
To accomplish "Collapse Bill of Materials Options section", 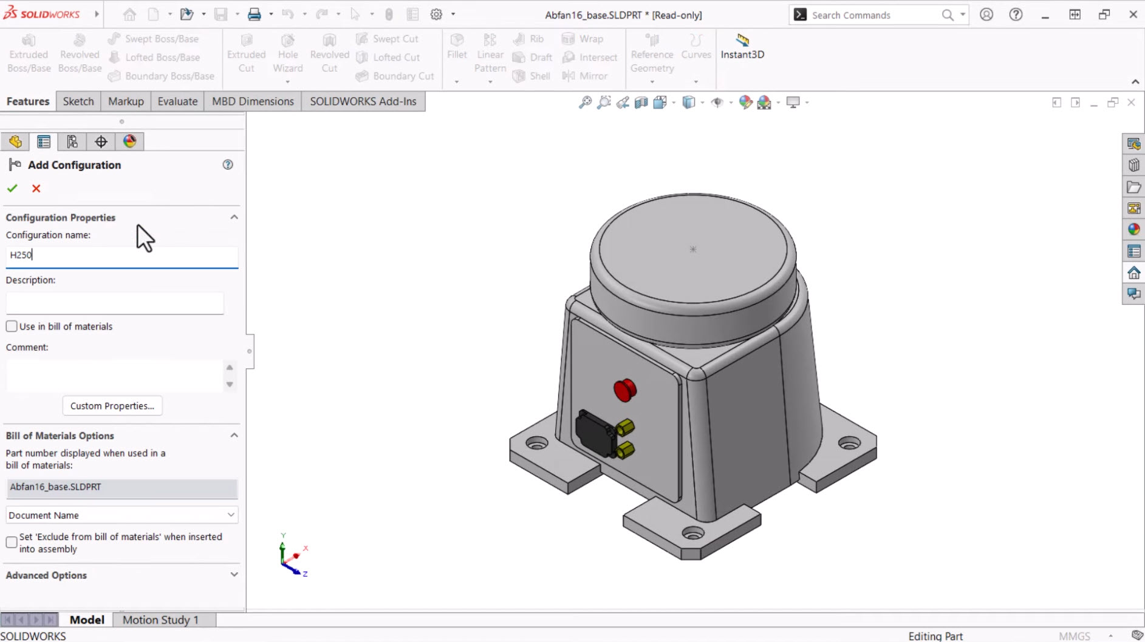I will pos(234,436).
